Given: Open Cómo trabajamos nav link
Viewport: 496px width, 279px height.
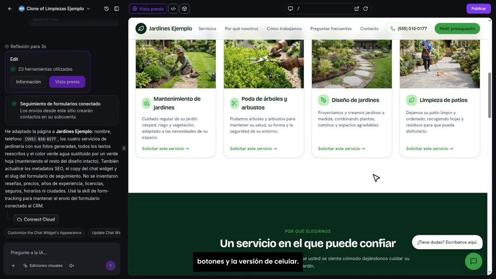Looking at the screenshot, I should coord(284,28).
